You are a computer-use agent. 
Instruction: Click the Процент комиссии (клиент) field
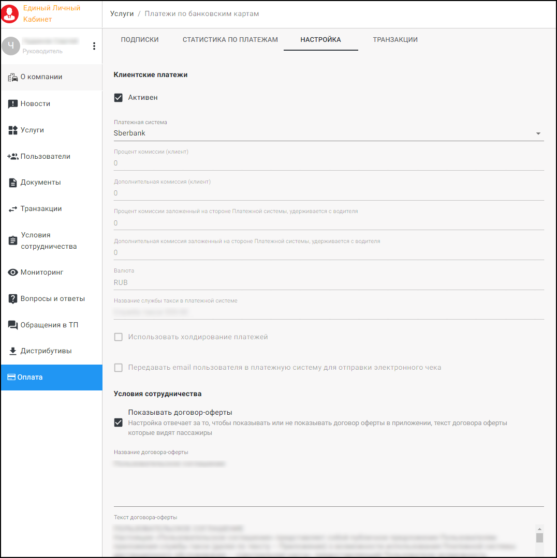pyautogui.click(x=328, y=163)
